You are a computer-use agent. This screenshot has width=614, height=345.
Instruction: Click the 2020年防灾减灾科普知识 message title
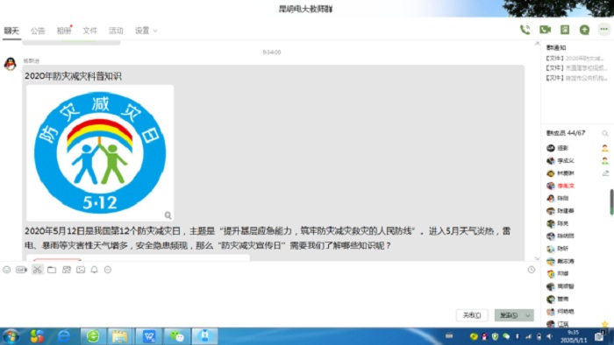point(73,76)
